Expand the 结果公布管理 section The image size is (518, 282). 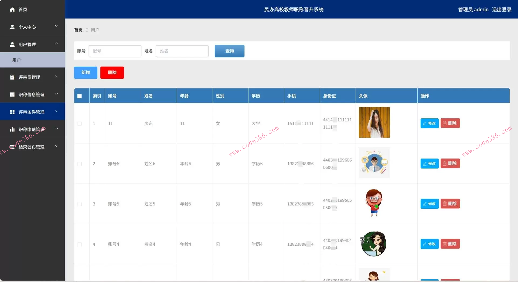(x=56, y=146)
